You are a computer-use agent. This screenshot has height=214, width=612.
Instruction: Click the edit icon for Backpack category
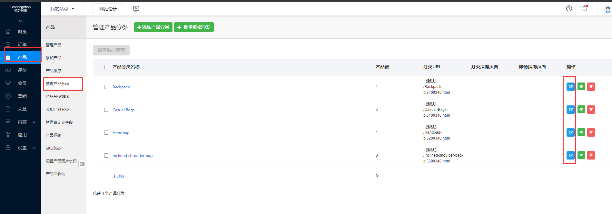tap(570, 87)
